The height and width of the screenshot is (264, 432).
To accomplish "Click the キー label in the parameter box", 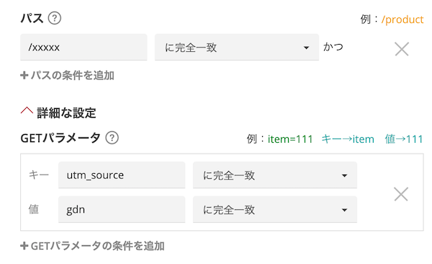I will pos(39,175).
